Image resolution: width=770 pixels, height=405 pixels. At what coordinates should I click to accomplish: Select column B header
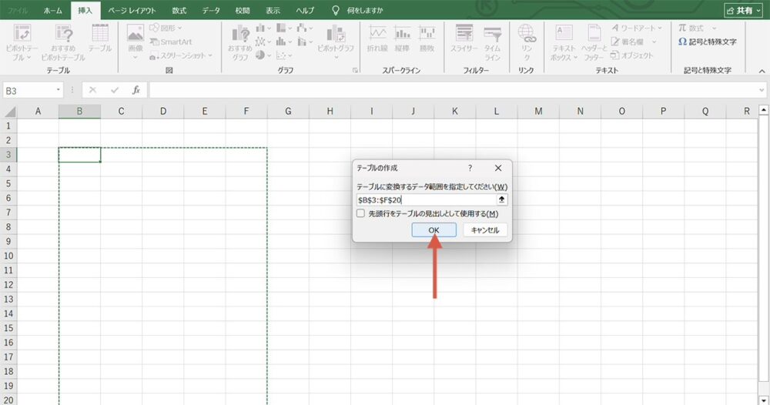click(79, 112)
